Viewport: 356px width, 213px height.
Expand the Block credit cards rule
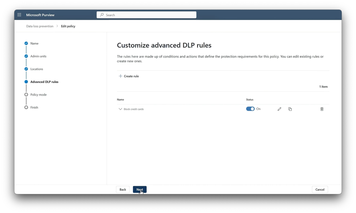coord(120,109)
